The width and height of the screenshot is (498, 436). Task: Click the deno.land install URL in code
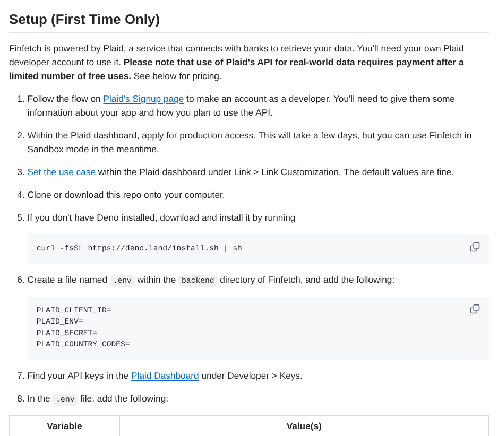pos(153,248)
